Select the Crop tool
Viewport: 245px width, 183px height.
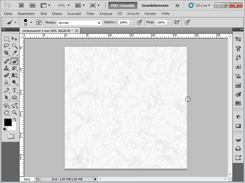click(6, 53)
